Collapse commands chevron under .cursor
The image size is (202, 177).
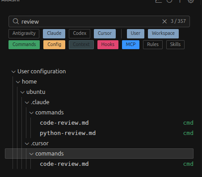click(x=31, y=154)
